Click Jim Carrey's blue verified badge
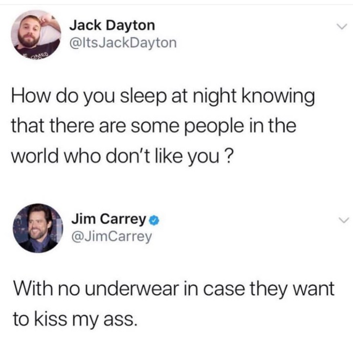Image resolution: width=353 pixels, height=360 pixels. pyautogui.click(x=154, y=221)
